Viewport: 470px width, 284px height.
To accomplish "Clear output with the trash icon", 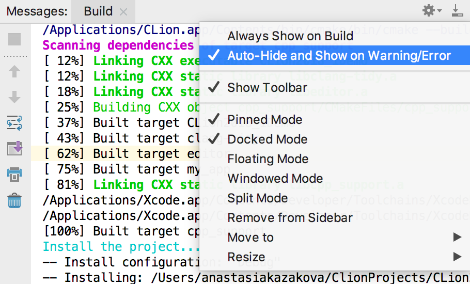I will 14,201.
